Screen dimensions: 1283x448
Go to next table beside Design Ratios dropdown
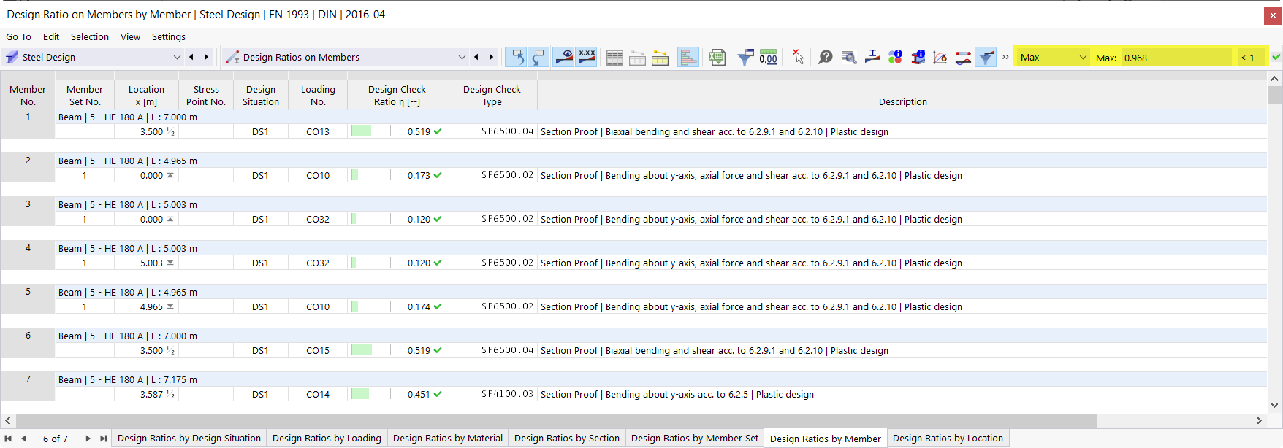point(491,57)
